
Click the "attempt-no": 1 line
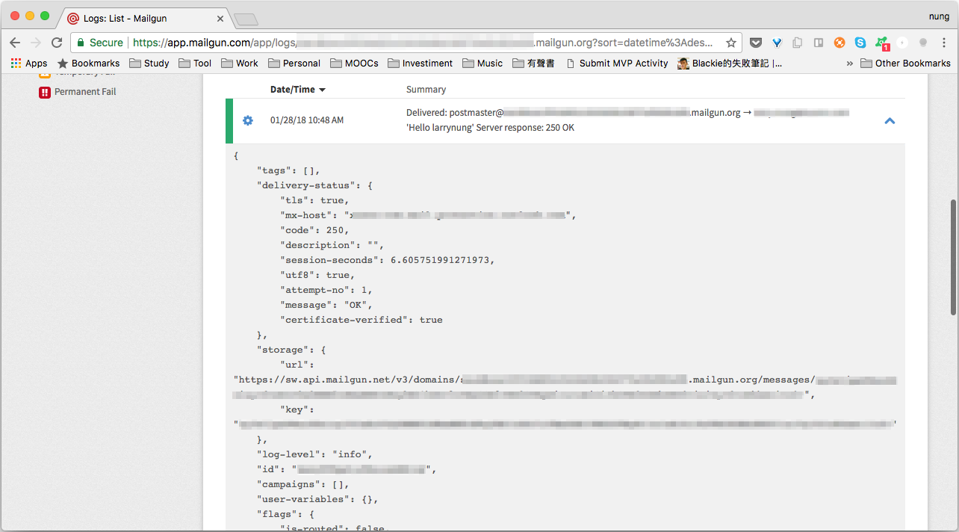coord(326,290)
